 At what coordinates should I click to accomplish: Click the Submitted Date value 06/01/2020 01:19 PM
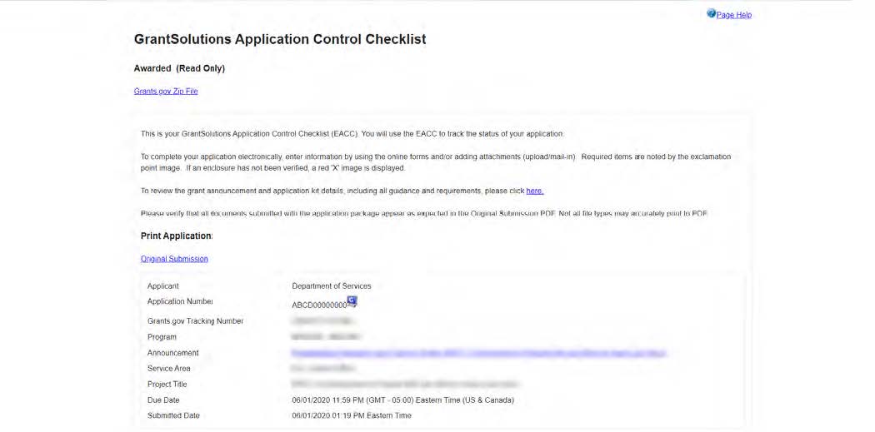click(352, 415)
